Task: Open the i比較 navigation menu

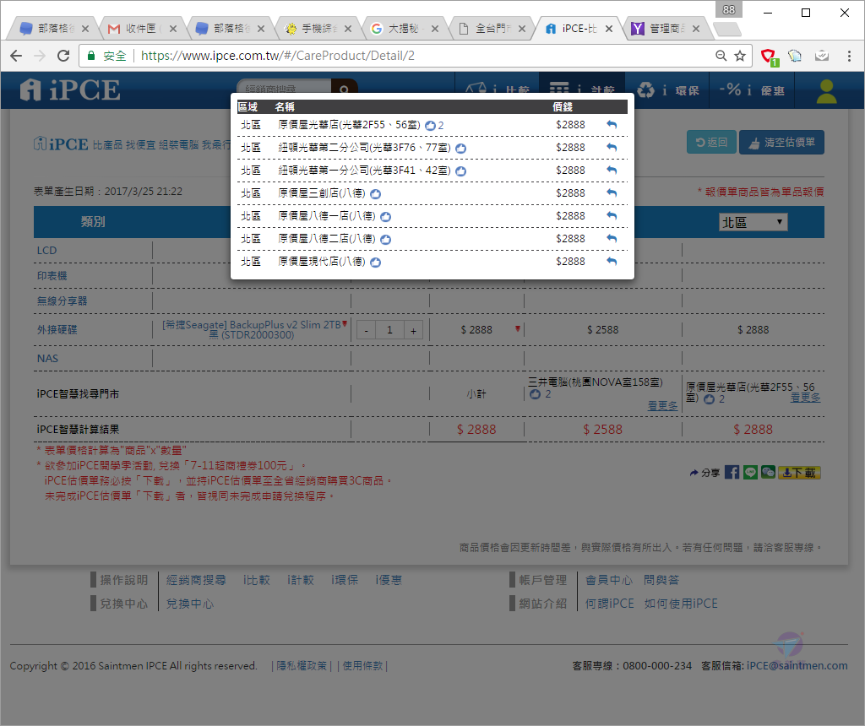Action: tap(497, 90)
